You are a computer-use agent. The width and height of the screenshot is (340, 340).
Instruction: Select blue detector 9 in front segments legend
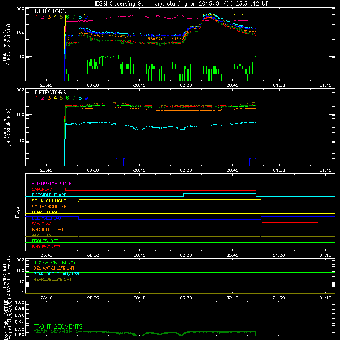[x=86, y=17]
